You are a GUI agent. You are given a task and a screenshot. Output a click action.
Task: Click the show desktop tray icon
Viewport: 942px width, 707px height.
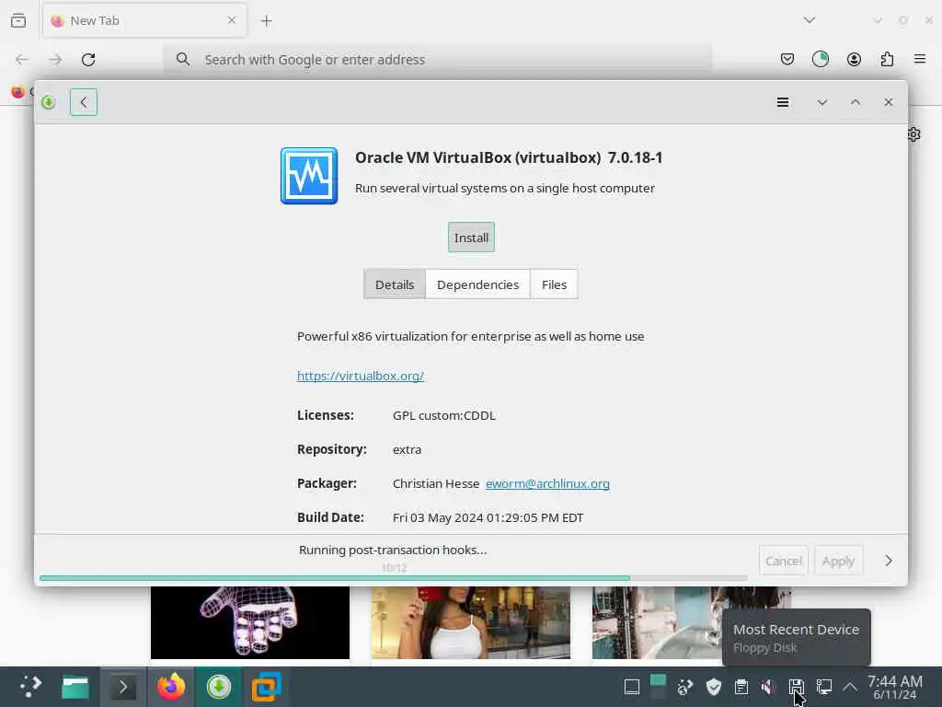631,687
